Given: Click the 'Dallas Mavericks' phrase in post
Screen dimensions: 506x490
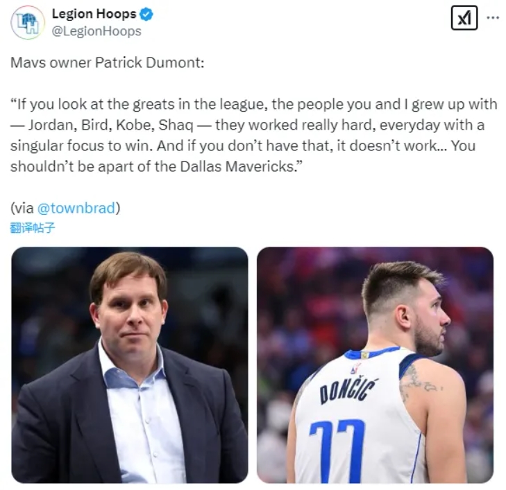Looking at the screenshot, I should [236, 166].
